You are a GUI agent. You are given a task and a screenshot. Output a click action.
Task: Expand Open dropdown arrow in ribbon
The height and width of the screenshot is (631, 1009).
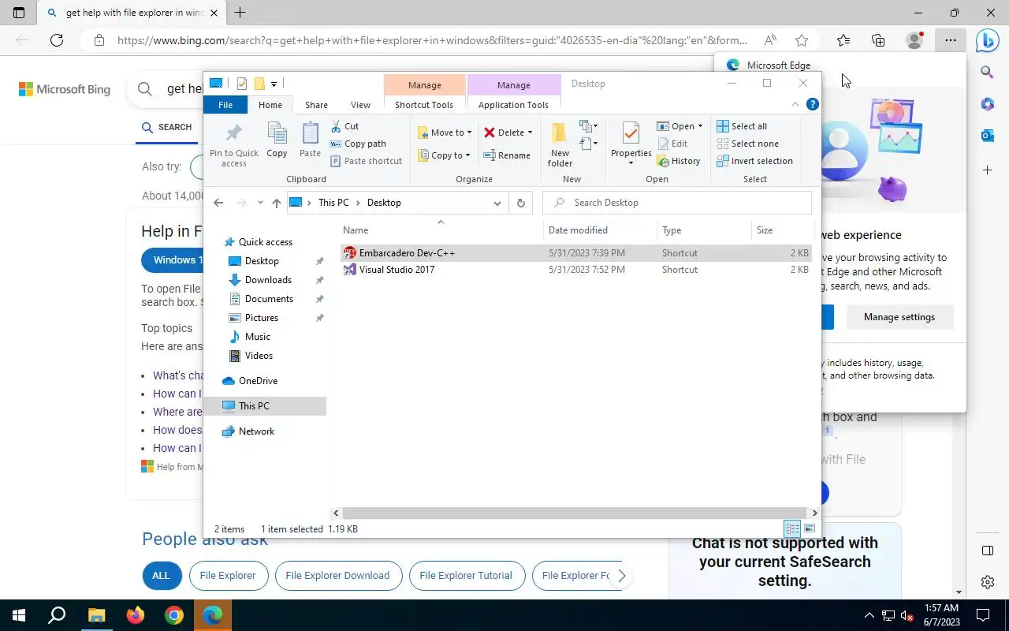(x=700, y=126)
